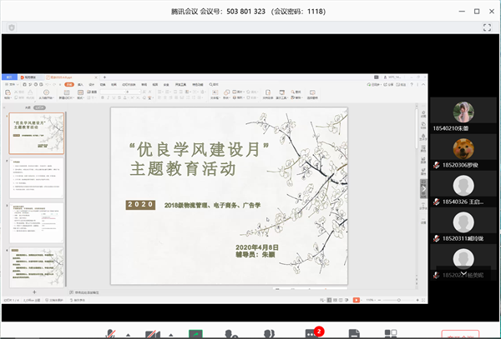Open the documents icon in meeting toolbar

(354, 333)
